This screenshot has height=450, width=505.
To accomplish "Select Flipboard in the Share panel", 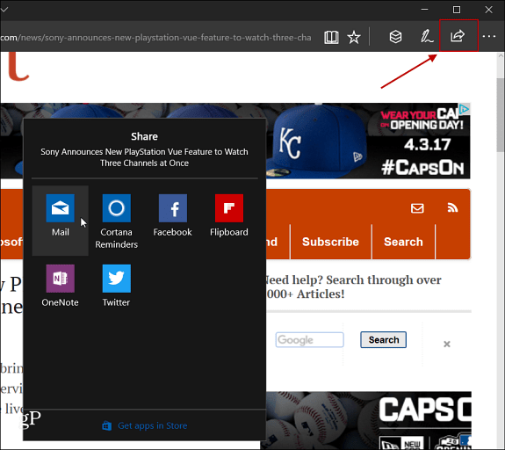I will tap(229, 215).
